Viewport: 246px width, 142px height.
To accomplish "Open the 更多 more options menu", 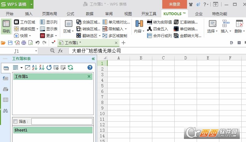I will tap(48, 36).
